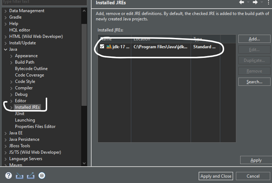Open the three-dot view menu icon
The image size is (272, 183).
tap(268, 3)
